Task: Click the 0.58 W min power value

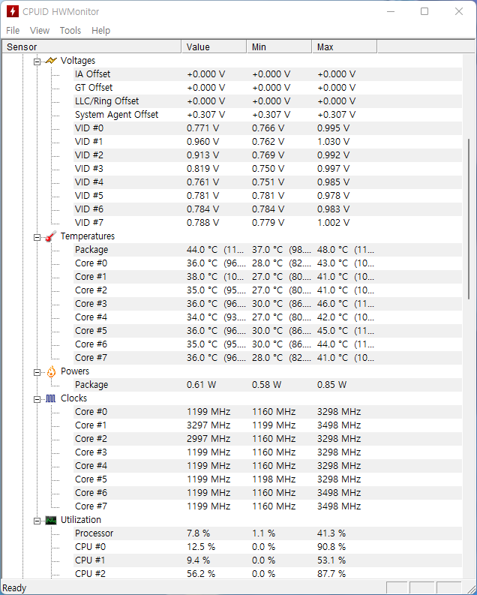Action: (266, 385)
